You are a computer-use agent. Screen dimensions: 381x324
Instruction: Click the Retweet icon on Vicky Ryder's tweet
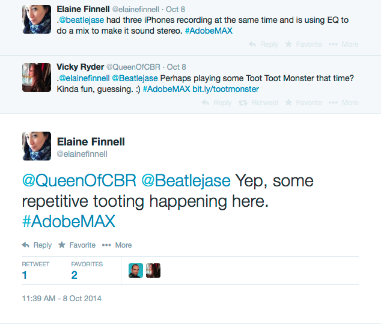(243, 103)
